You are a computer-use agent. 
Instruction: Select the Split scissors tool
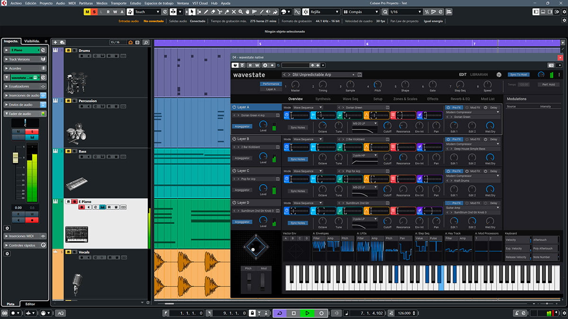[220, 12]
